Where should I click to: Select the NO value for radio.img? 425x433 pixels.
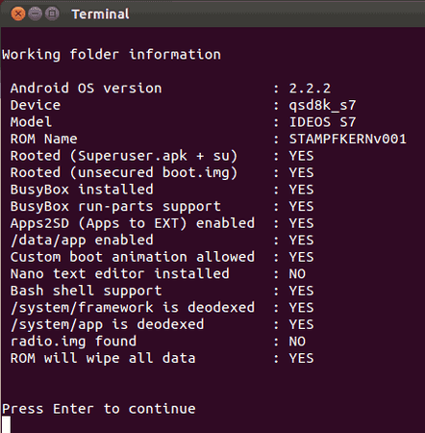coord(297,342)
